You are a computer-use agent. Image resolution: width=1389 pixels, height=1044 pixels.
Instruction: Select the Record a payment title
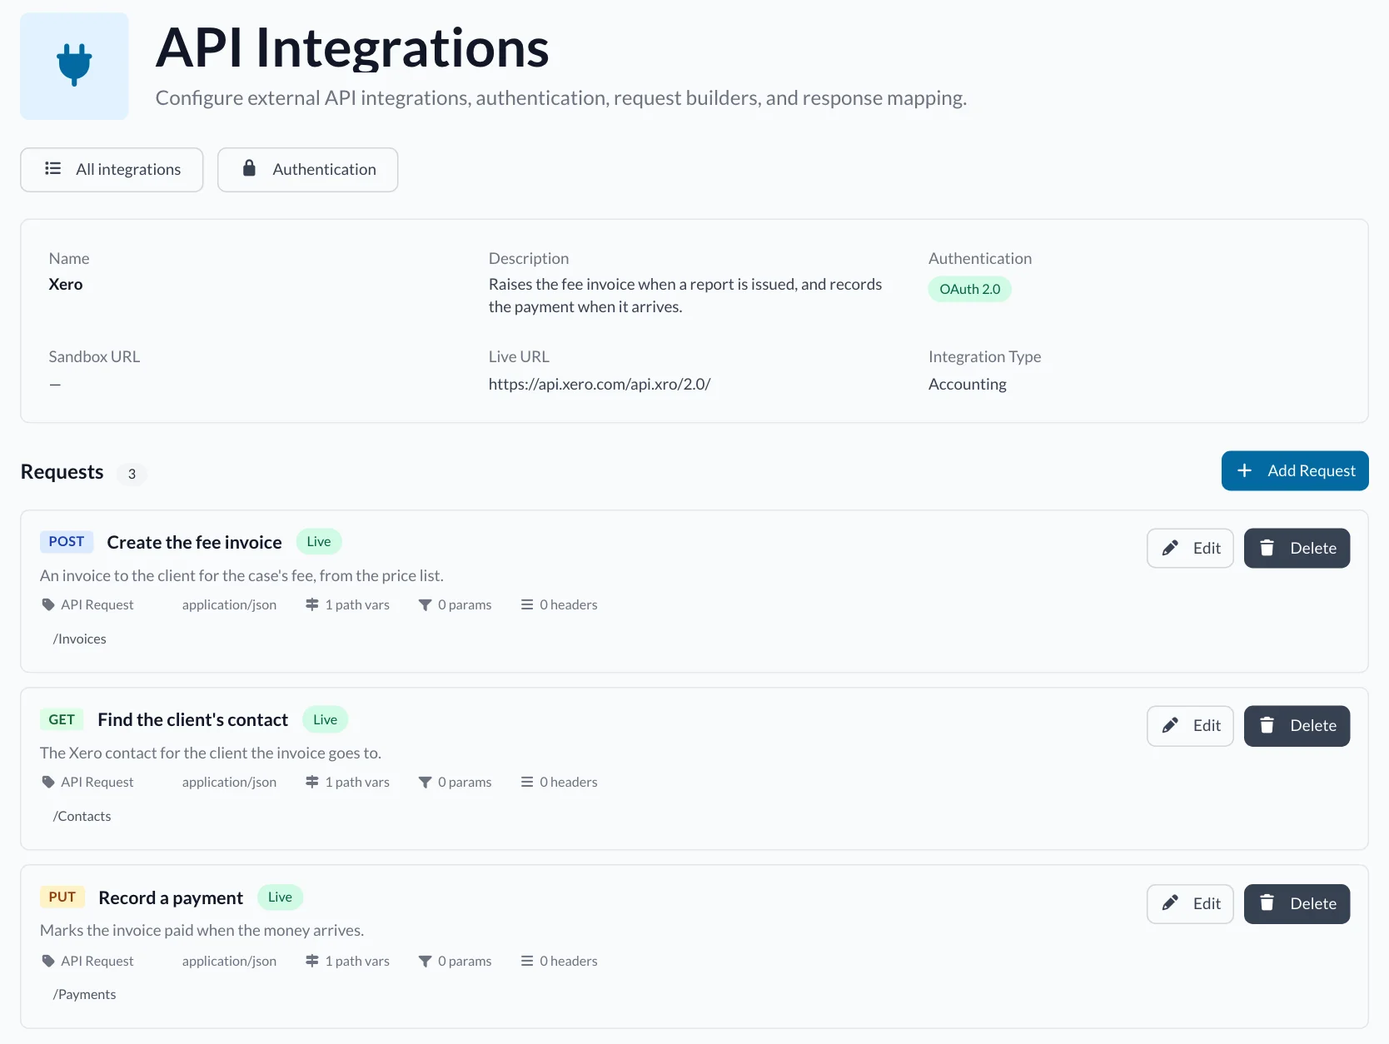coord(171,897)
